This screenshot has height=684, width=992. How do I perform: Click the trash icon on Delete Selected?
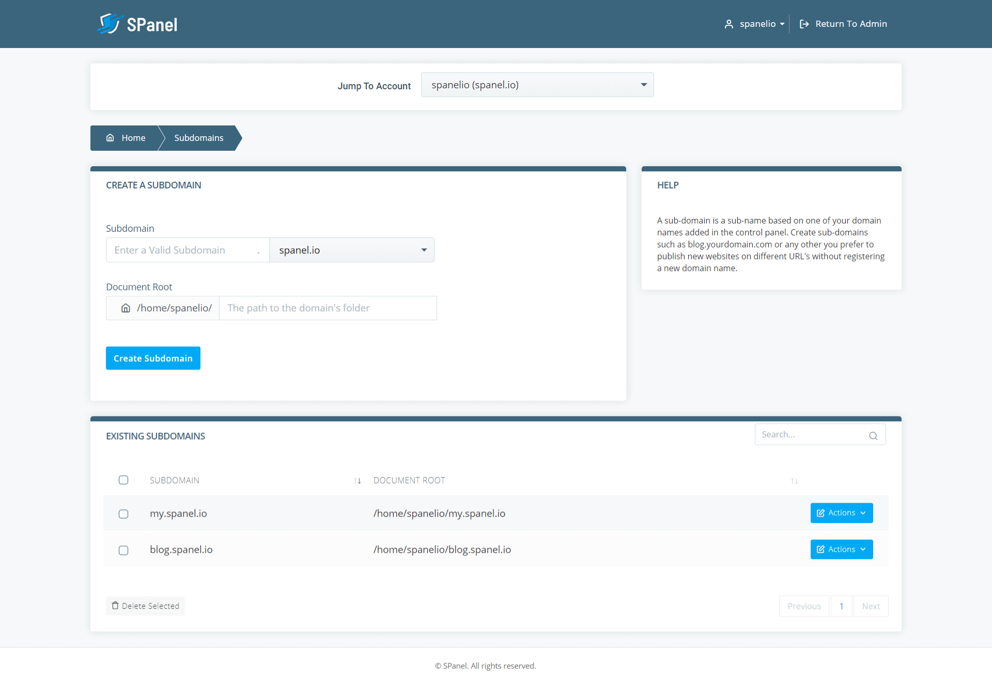(x=115, y=606)
